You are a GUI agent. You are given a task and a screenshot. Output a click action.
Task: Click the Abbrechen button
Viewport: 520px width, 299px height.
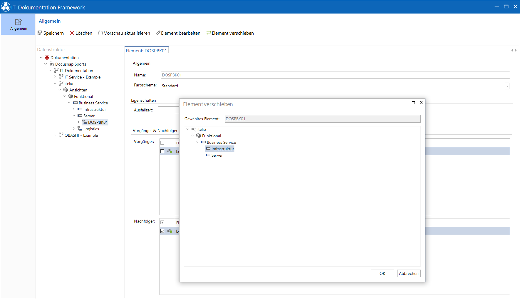[x=409, y=273]
